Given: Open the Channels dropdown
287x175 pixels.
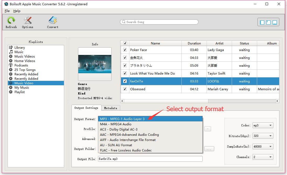Looking at the screenshot, I should [263, 157].
